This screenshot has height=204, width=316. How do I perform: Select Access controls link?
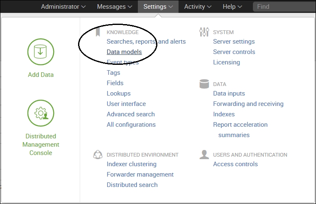pos(235,164)
